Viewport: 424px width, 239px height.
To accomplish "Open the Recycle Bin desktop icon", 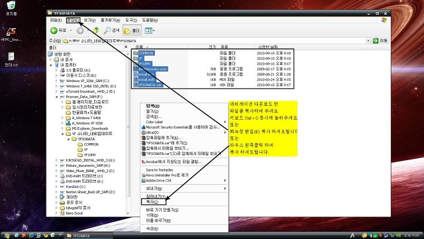I will pos(11,8).
